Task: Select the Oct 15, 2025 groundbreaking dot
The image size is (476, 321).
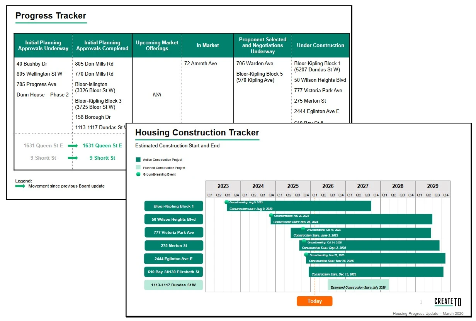Action: coord(303,229)
